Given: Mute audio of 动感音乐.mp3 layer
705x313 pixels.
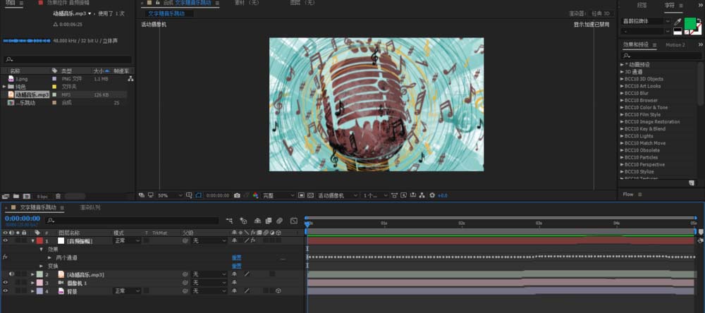Looking at the screenshot, I should [12, 274].
